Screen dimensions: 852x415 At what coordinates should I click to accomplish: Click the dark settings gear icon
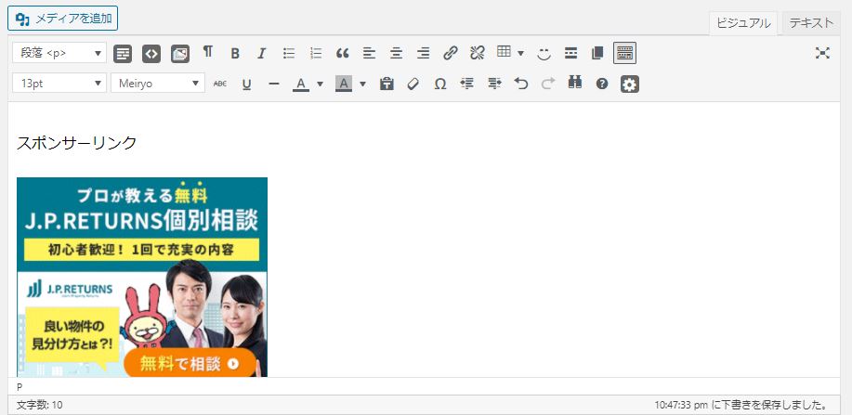[x=630, y=84]
